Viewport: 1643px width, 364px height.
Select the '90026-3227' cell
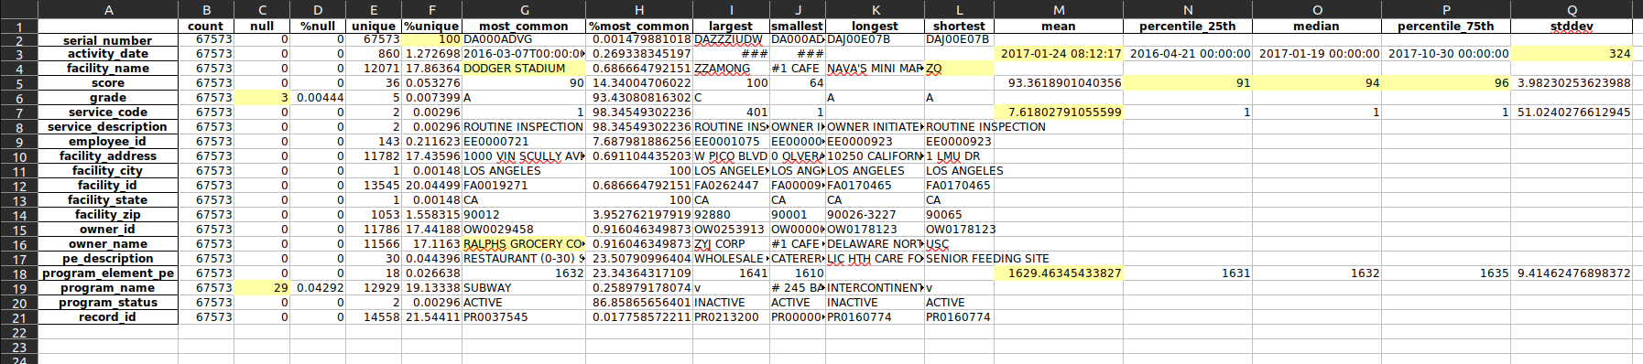click(875, 215)
